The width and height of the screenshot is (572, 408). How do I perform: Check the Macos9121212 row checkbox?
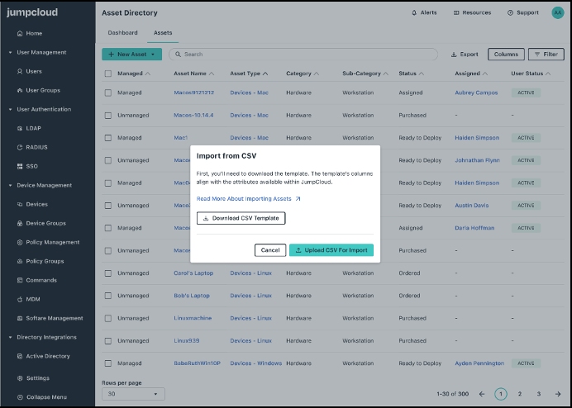tap(108, 93)
